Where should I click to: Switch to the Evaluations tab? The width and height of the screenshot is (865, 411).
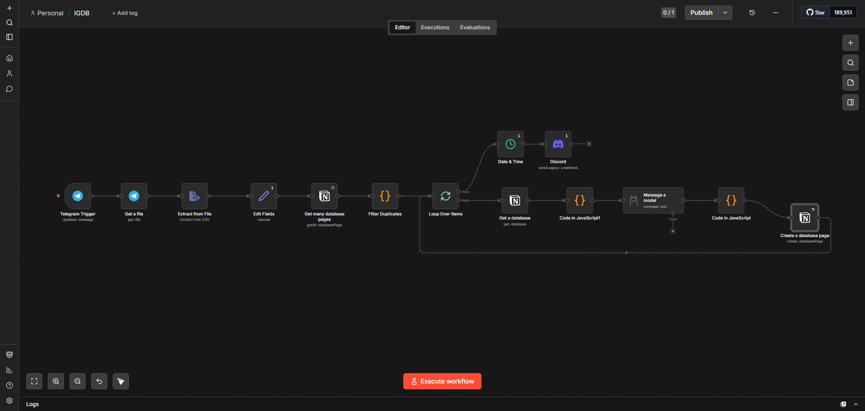475,27
